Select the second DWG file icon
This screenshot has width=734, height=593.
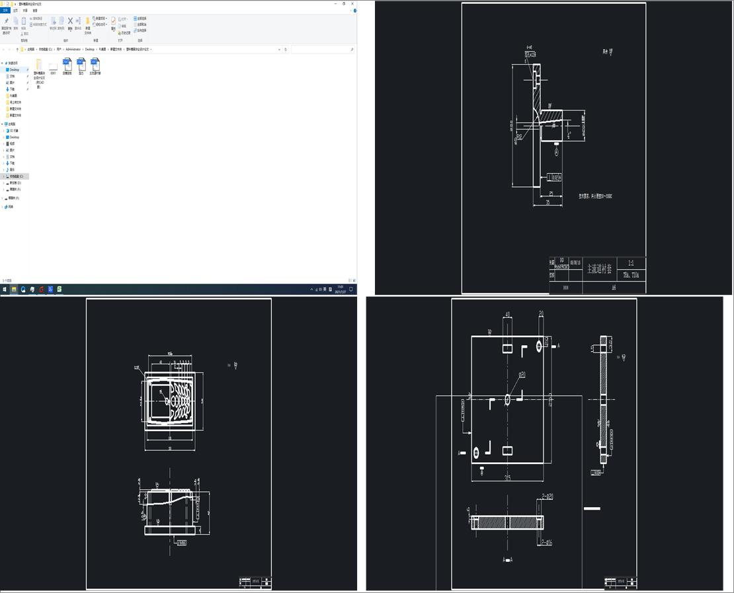click(81, 66)
